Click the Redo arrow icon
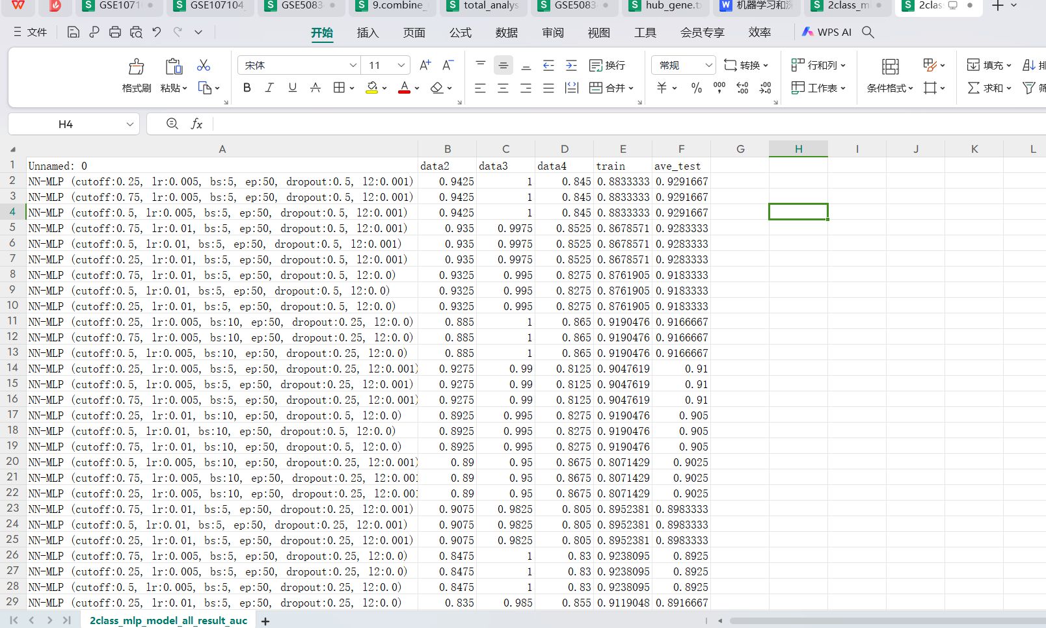This screenshot has height=628, width=1046. 178,32
